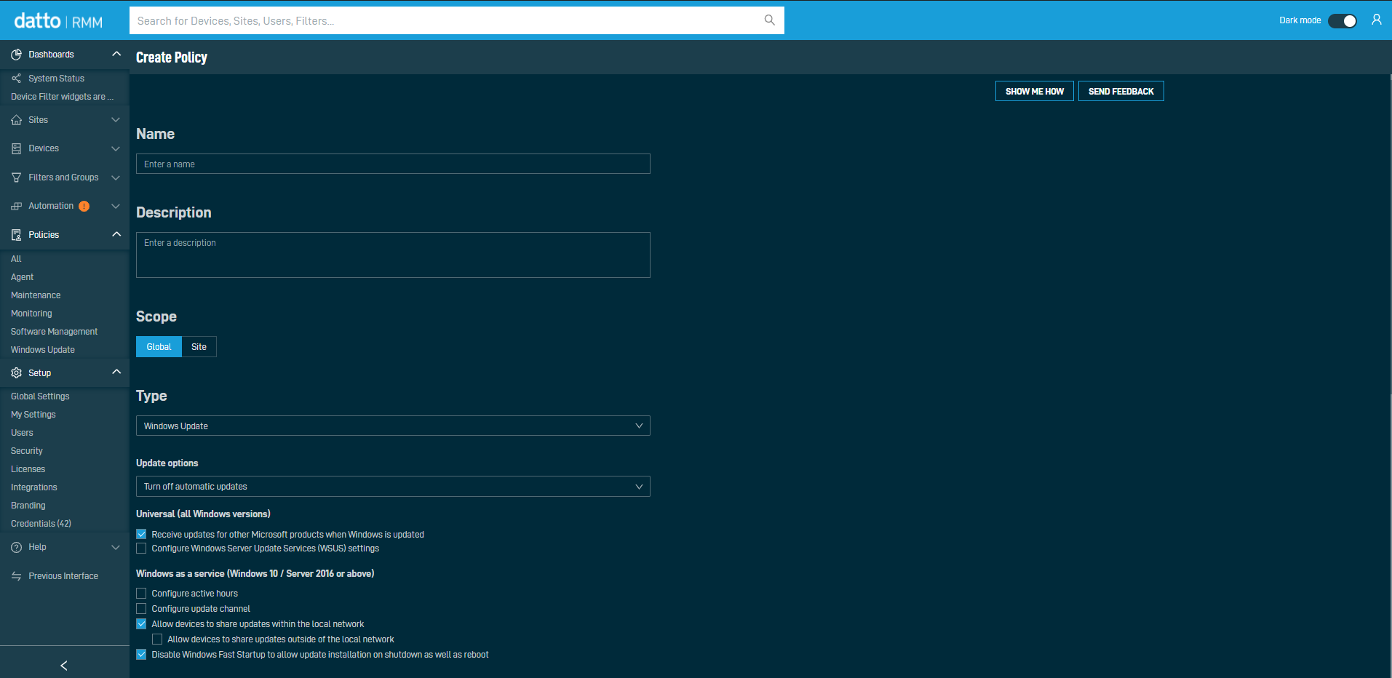Open Windows Update policies in sidebar
This screenshot has height=678, width=1392.
43,350
